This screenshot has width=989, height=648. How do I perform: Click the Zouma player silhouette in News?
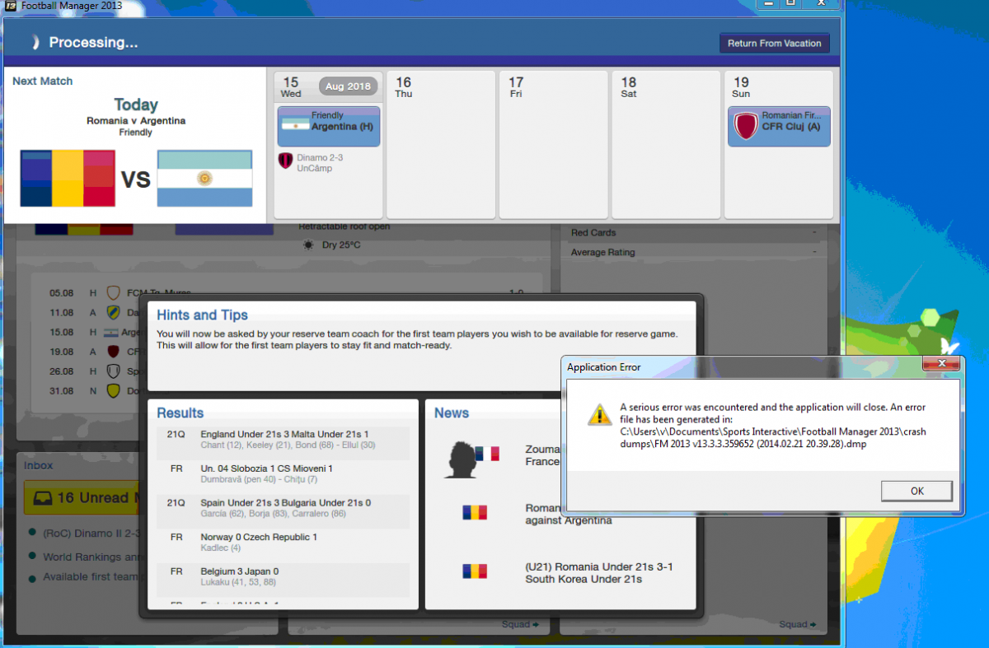click(x=462, y=459)
